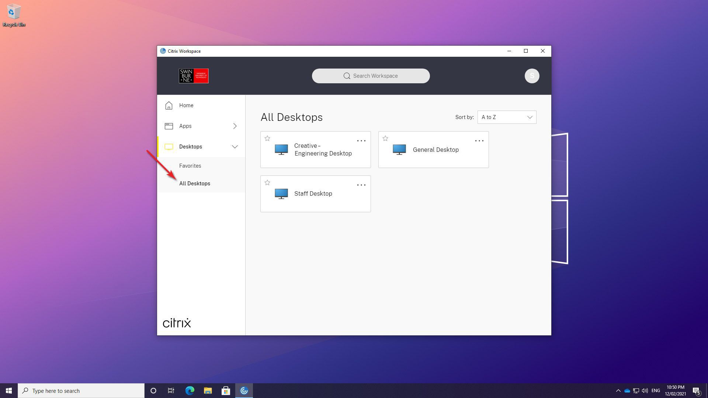Star the Staff Desktop as favorite
This screenshot has height=398, width=708.
pyautogui.click(x=267, y=183)
